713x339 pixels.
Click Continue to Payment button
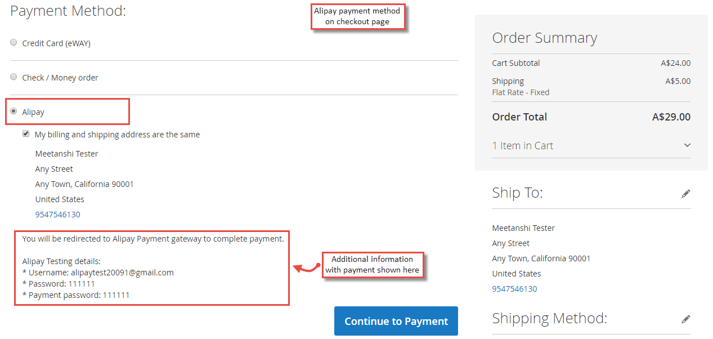tap(396, 321)
